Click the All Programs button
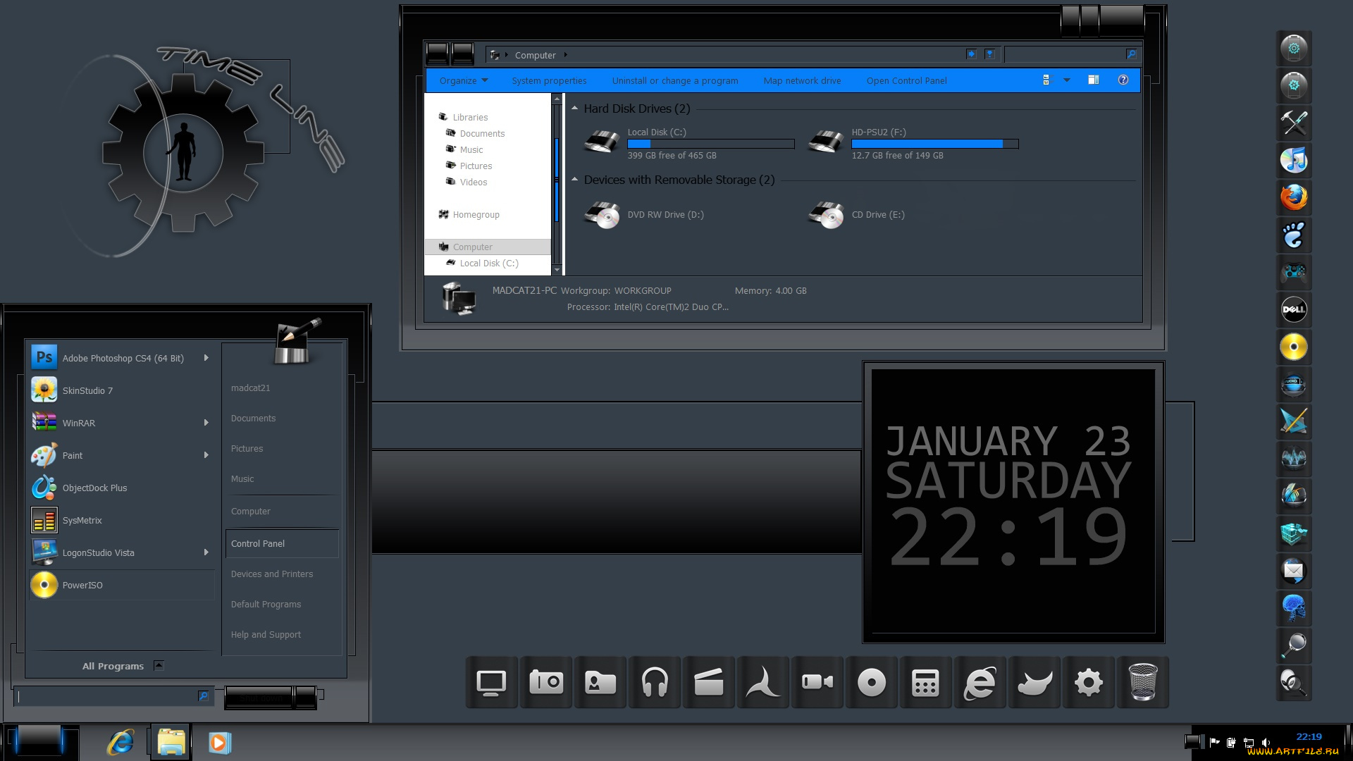Image resolution: width=1353 pixels, height=761 pixels. coord(113,666)
